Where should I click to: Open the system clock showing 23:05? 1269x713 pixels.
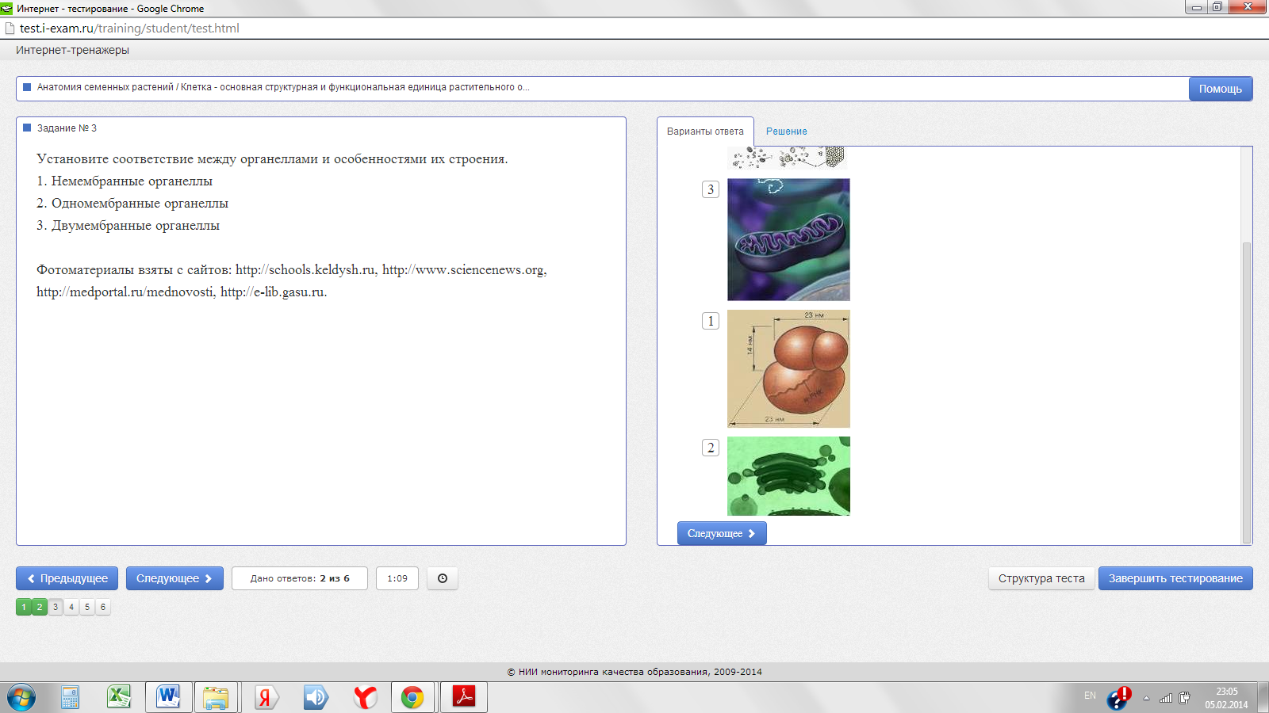(1226, 698)
